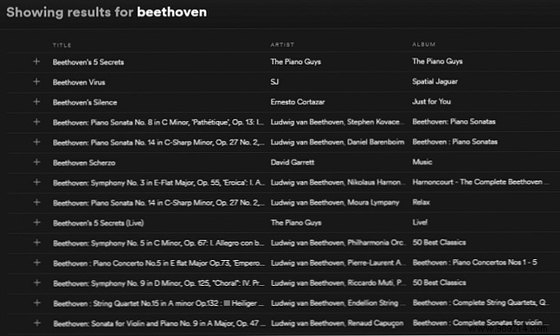Add Symphony No. 9 Choral plus icon
This screenshot has height=336, width=560.
point(36,283)
